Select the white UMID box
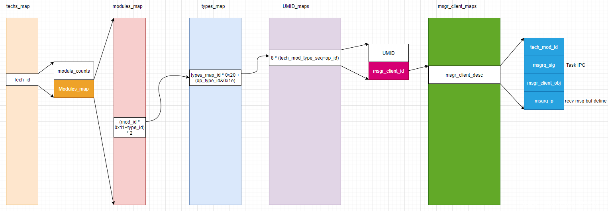Screen dimensions: 608x211 coord(388,53)
